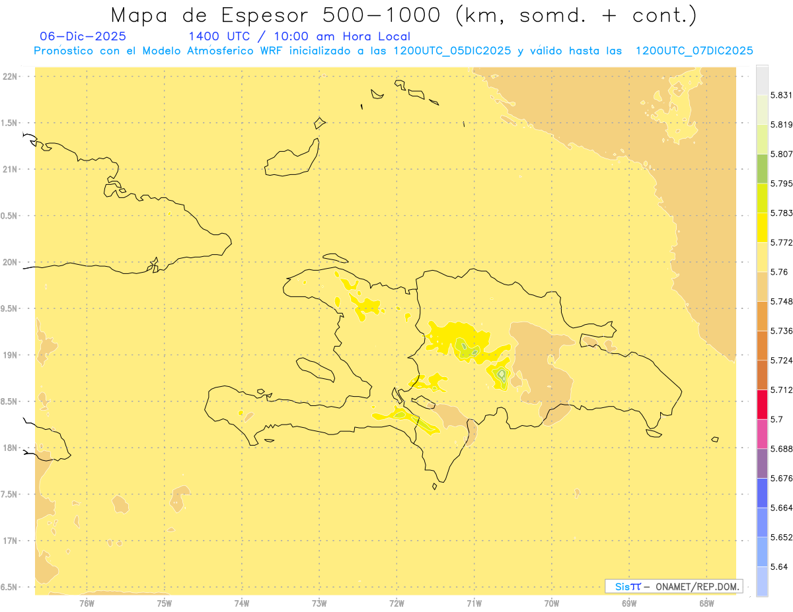Click the legend value 5.807

(x=781, y=154)
